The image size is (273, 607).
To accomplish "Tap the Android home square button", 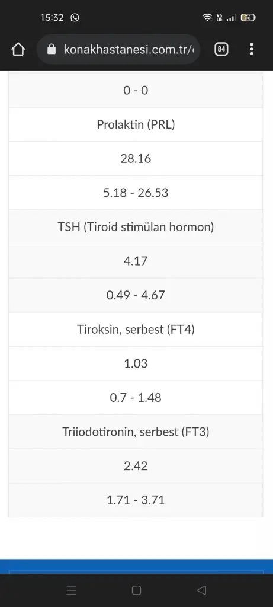I will [x=136, y=590].
